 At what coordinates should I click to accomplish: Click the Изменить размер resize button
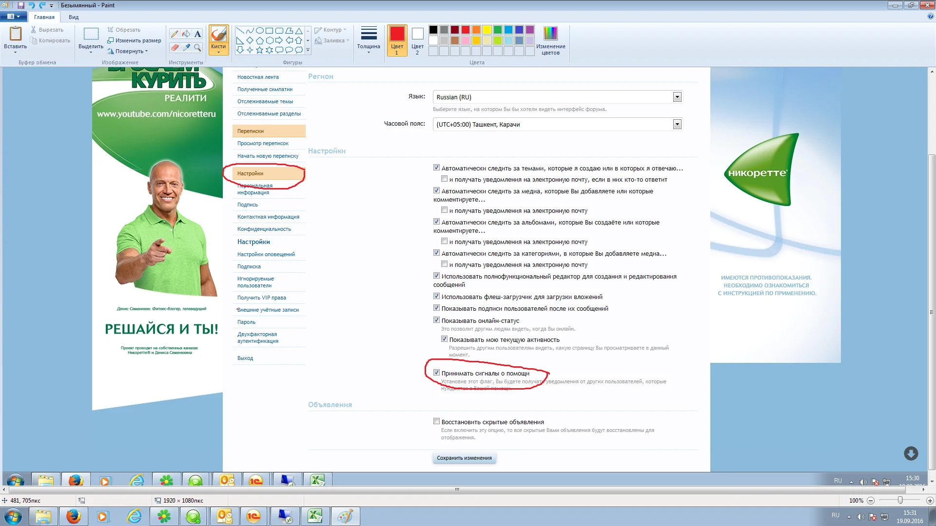(x=135, y=40)
